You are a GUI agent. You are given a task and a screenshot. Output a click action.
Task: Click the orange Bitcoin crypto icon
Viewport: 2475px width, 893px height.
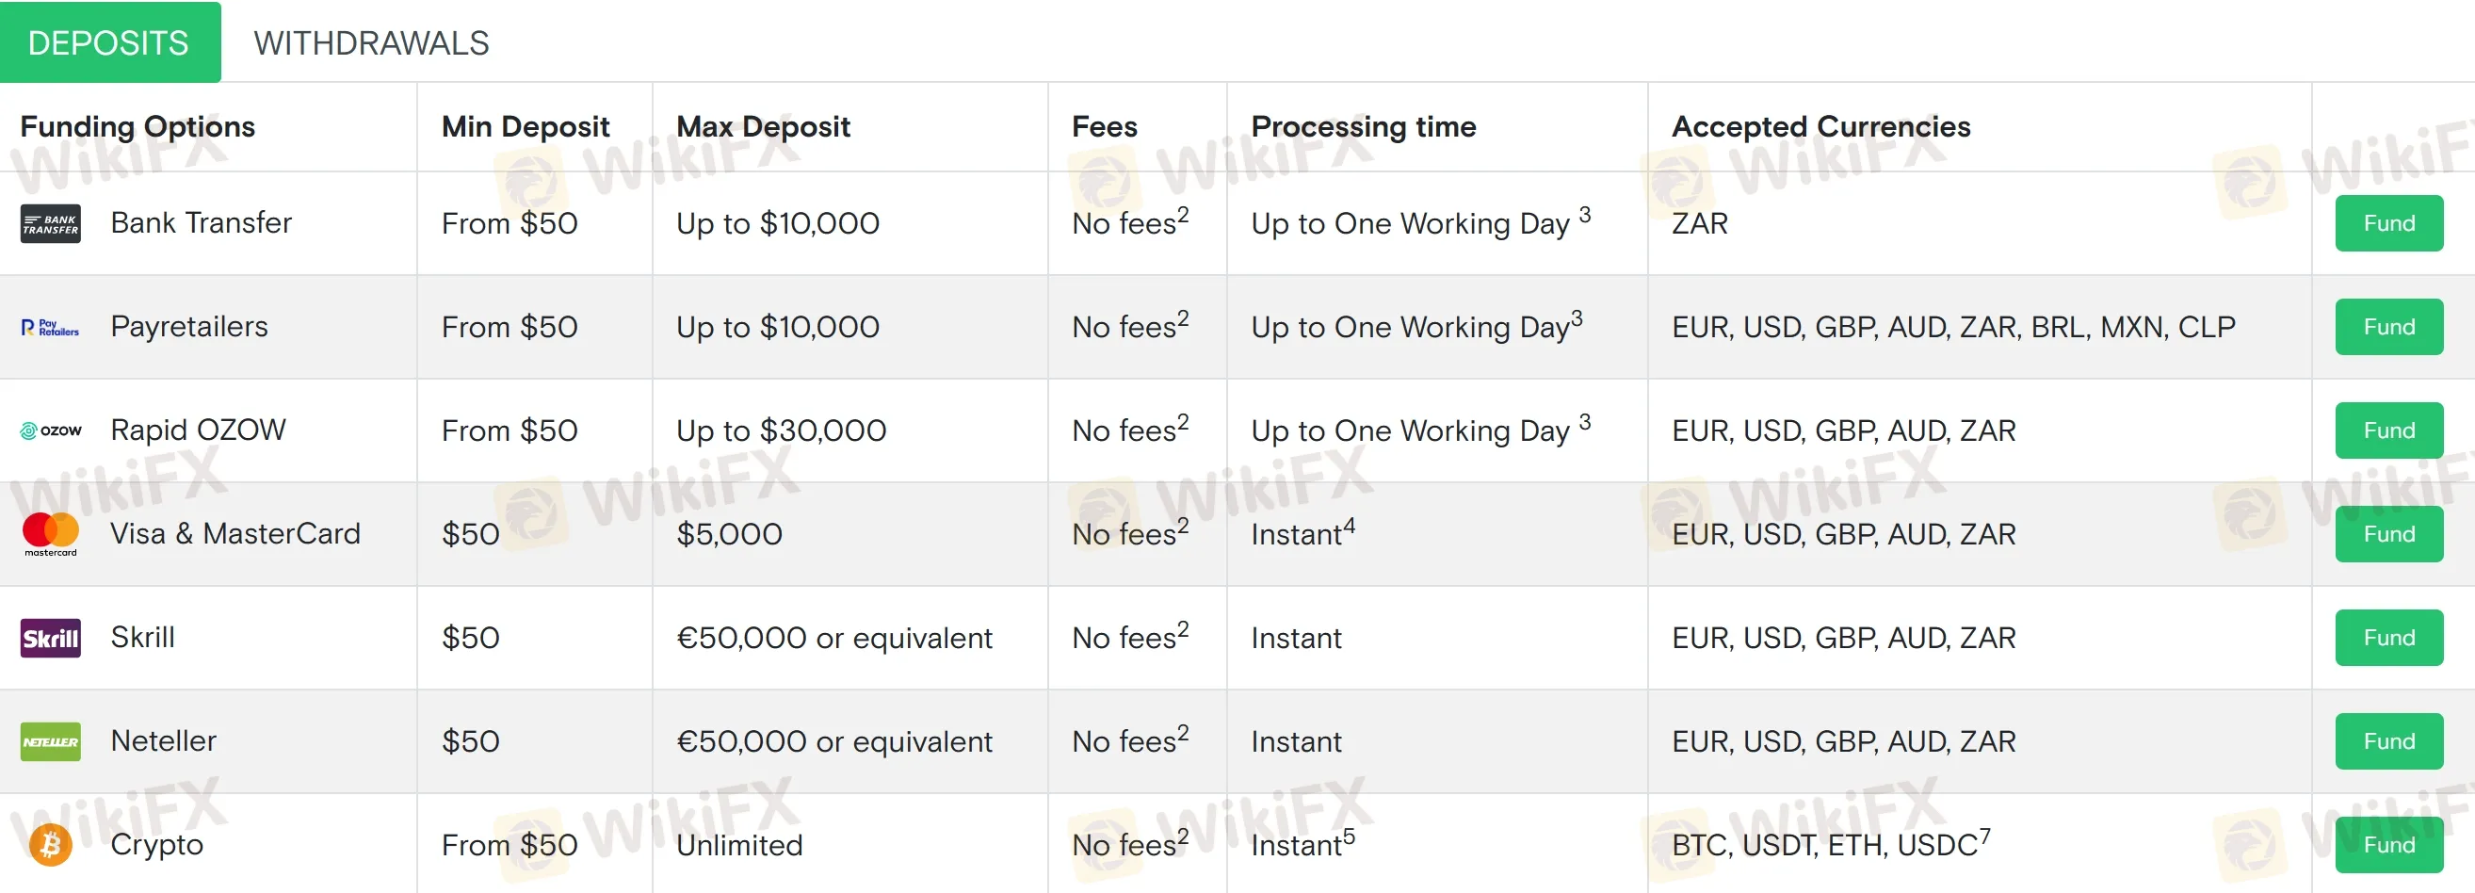click(x=51, y=845)
